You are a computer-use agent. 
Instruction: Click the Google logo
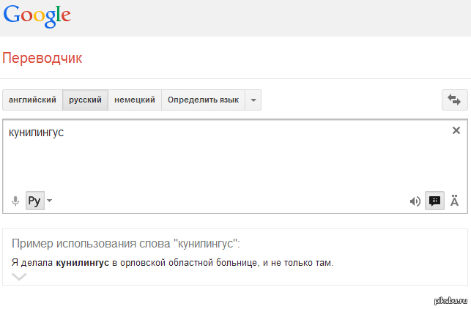(37, 17)
